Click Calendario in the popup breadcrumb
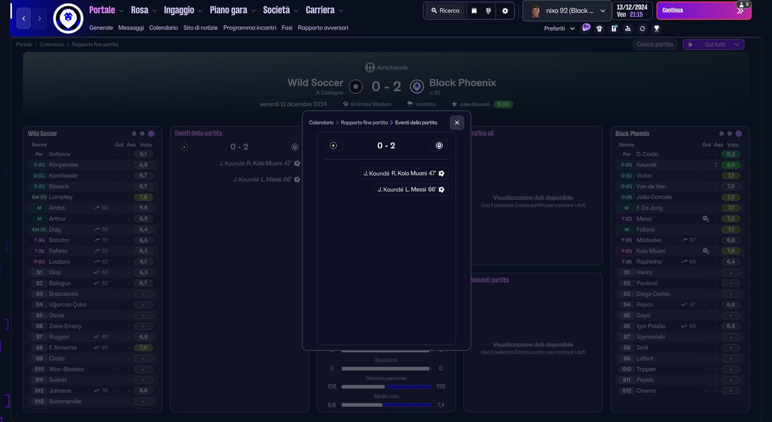This screenshot has height=422, width=772. coord(321,123)
